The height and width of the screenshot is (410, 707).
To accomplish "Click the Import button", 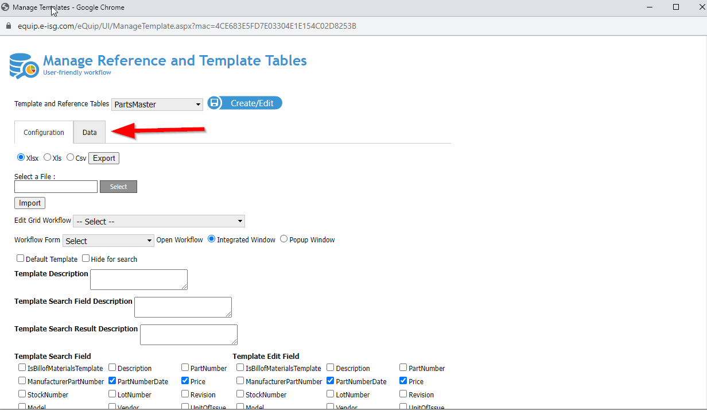I will tap(29, 203).
